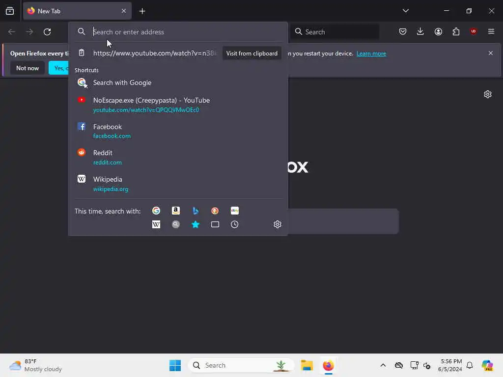Open the Facebook shortcut

tap(178, 131)
